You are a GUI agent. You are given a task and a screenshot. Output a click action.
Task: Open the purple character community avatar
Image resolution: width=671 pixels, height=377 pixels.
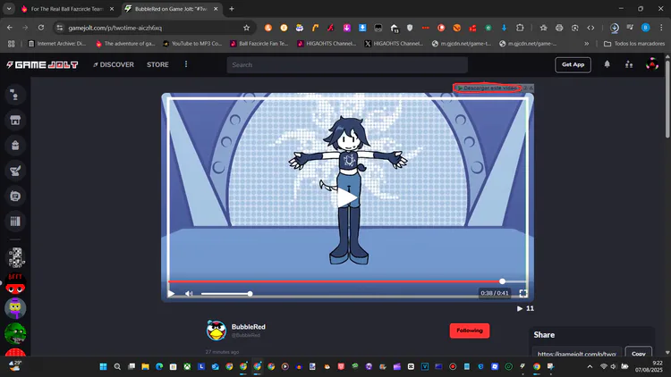pos(15,308)
